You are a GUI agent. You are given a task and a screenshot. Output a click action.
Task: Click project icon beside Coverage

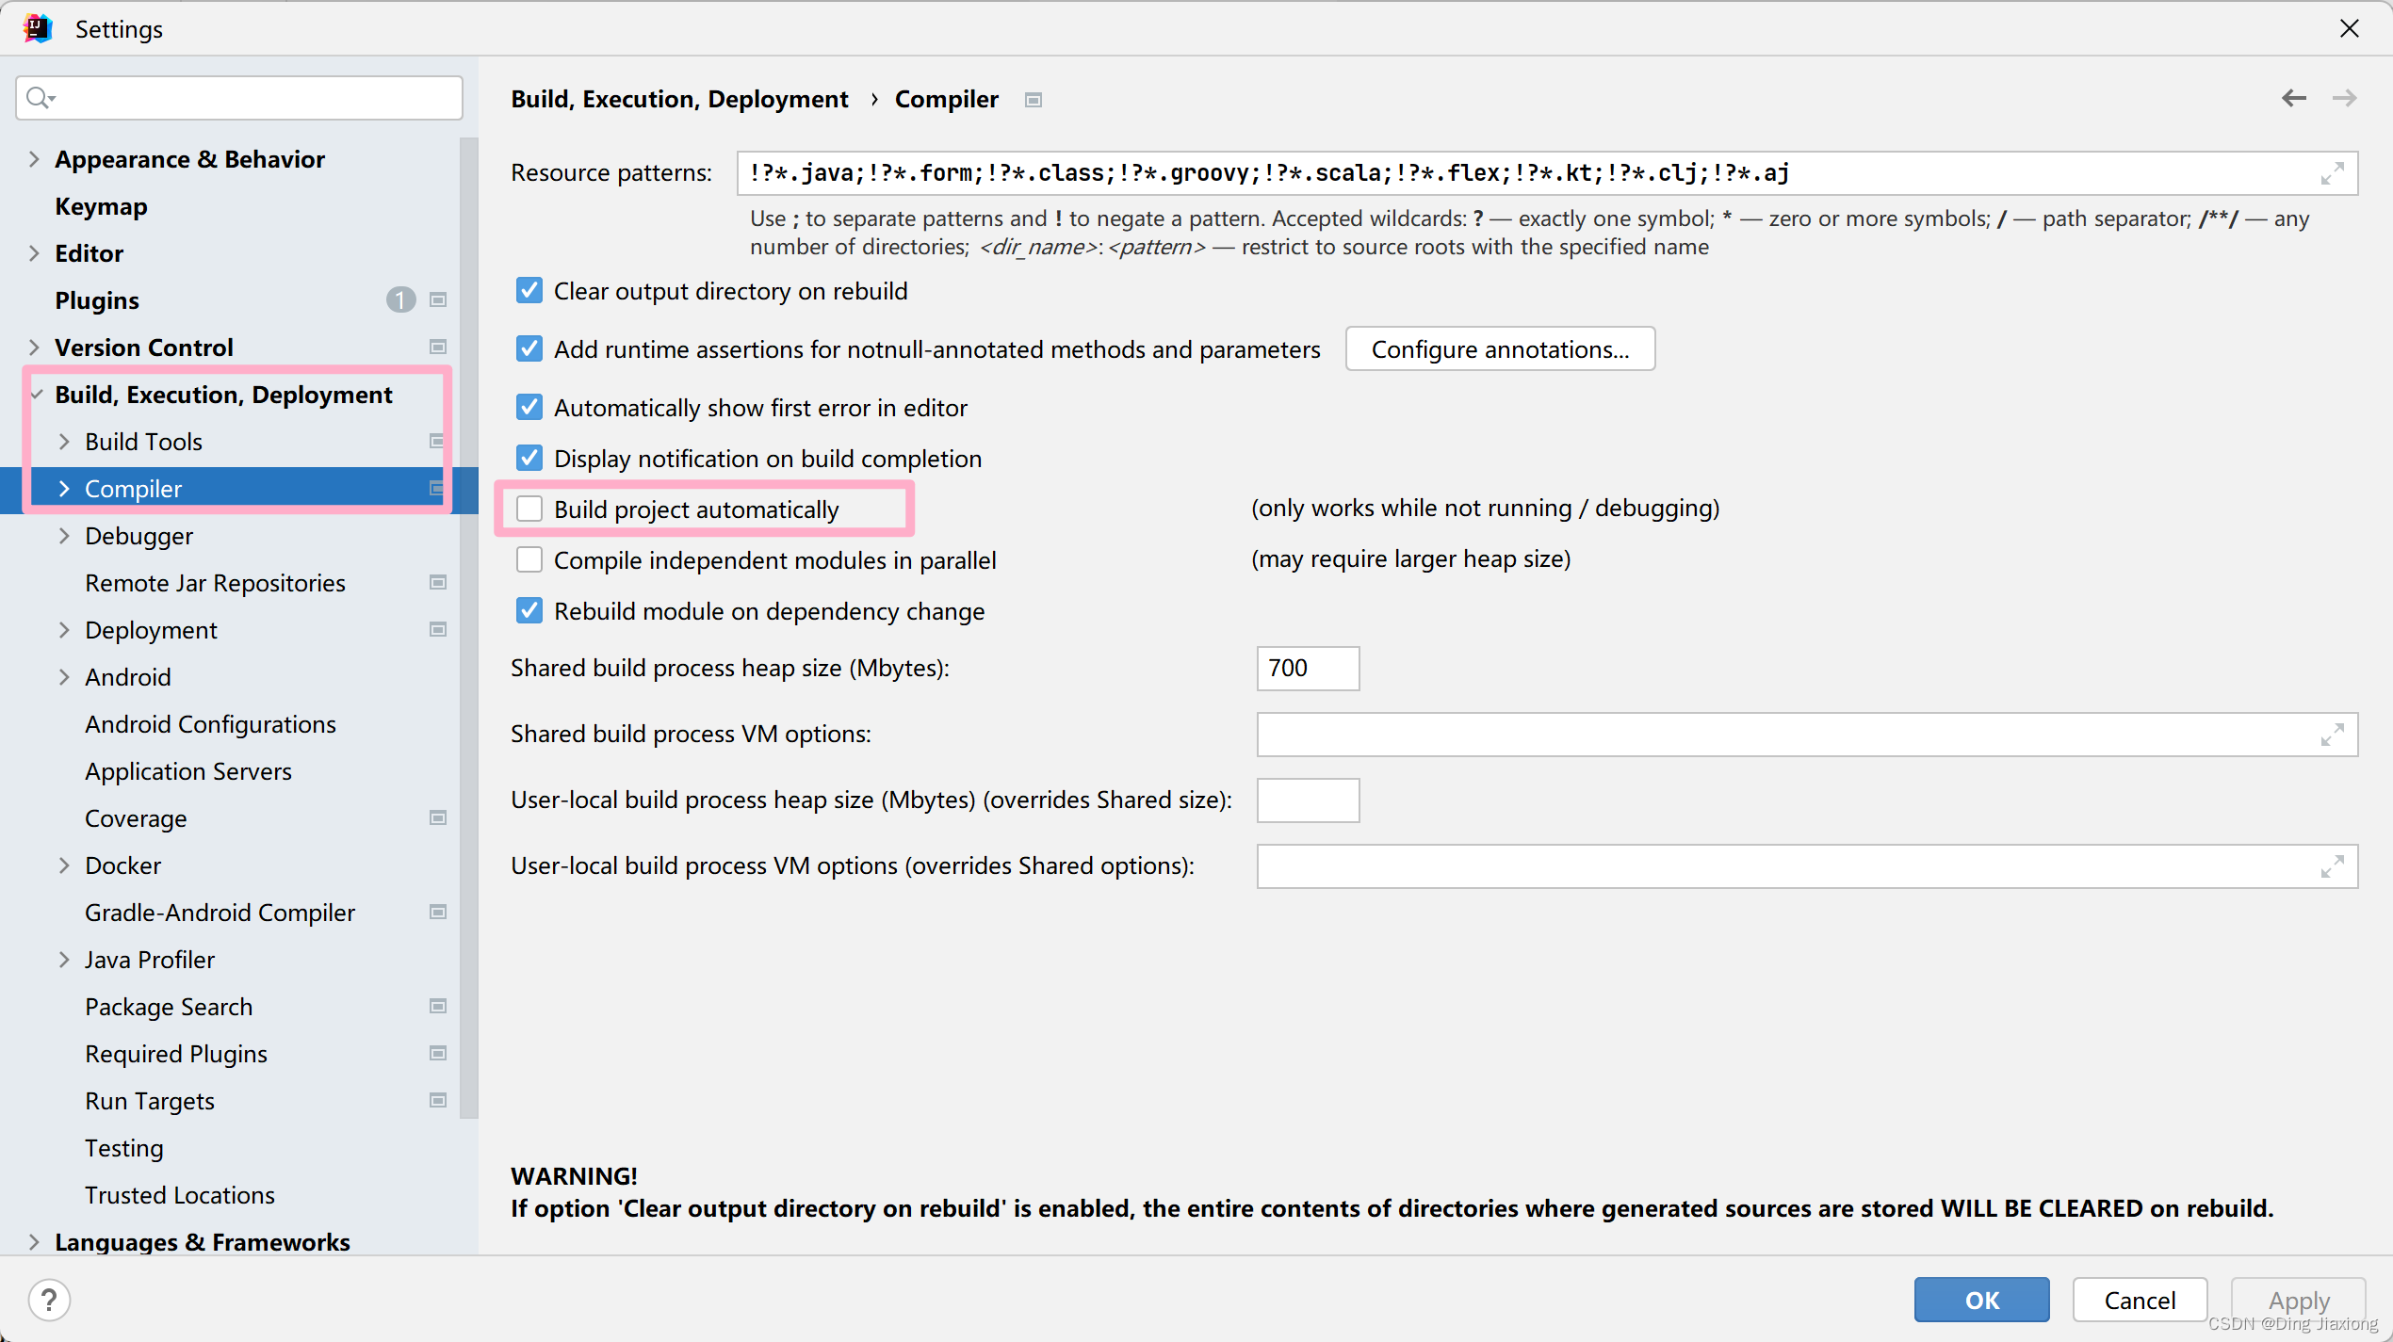(438, 818)
